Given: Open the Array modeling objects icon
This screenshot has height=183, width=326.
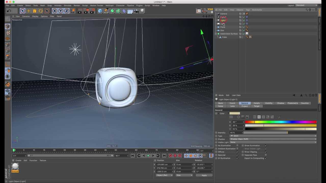Looking at the screenshot, I should [118, 11].
